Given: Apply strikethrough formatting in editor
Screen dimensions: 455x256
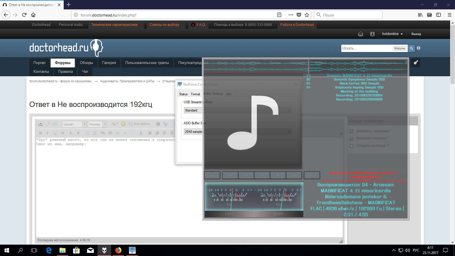Looking at the screenshot, I should click(63, 133).
